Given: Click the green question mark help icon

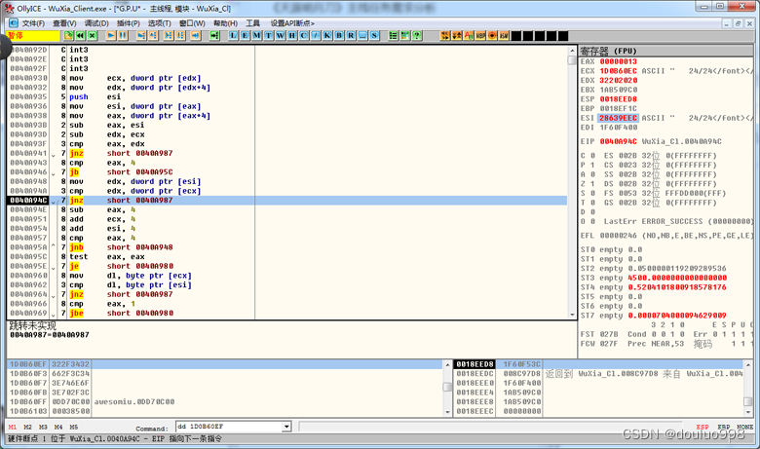Looking at the screenshot, I should (417, 35).
